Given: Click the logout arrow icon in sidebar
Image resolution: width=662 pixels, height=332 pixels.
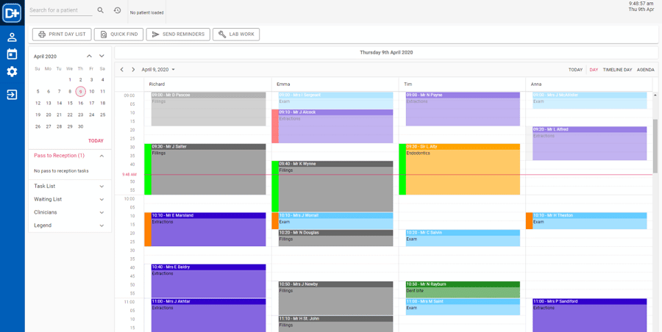Looking at the screenshot, I should point(12,95).
